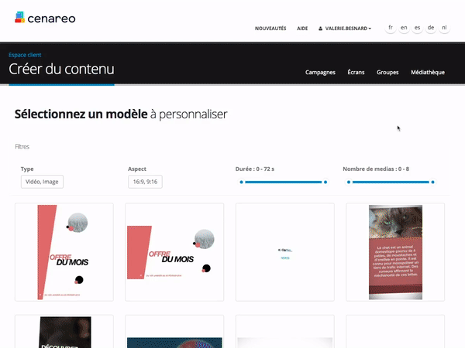Switch language to fr
The height and width of the screenshot is (348, 465).
click(391, 28)
